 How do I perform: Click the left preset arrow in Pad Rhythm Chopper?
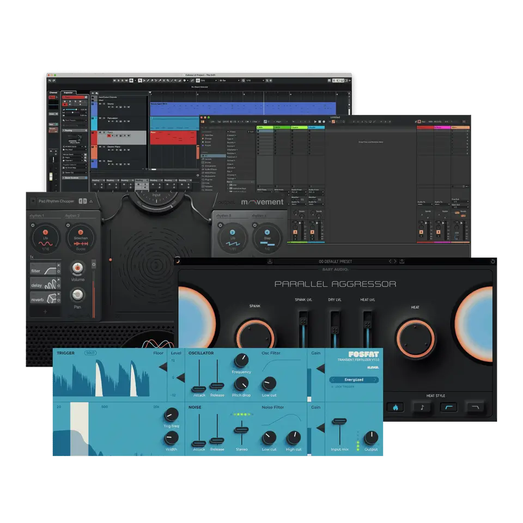(x=81, y=201)
